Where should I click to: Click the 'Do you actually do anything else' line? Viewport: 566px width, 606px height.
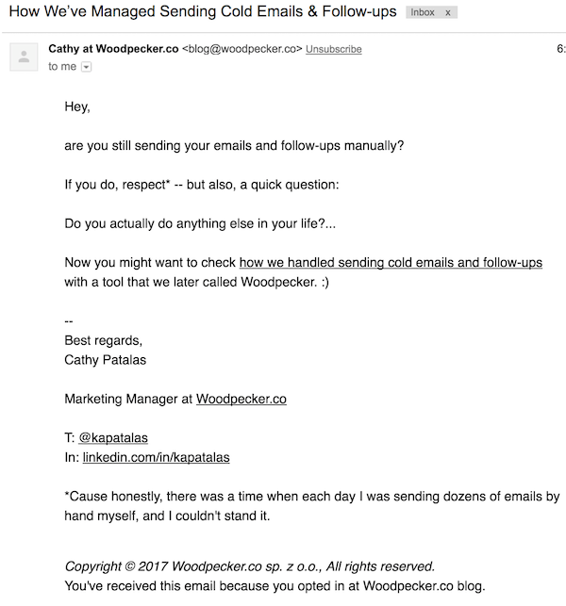200,223
